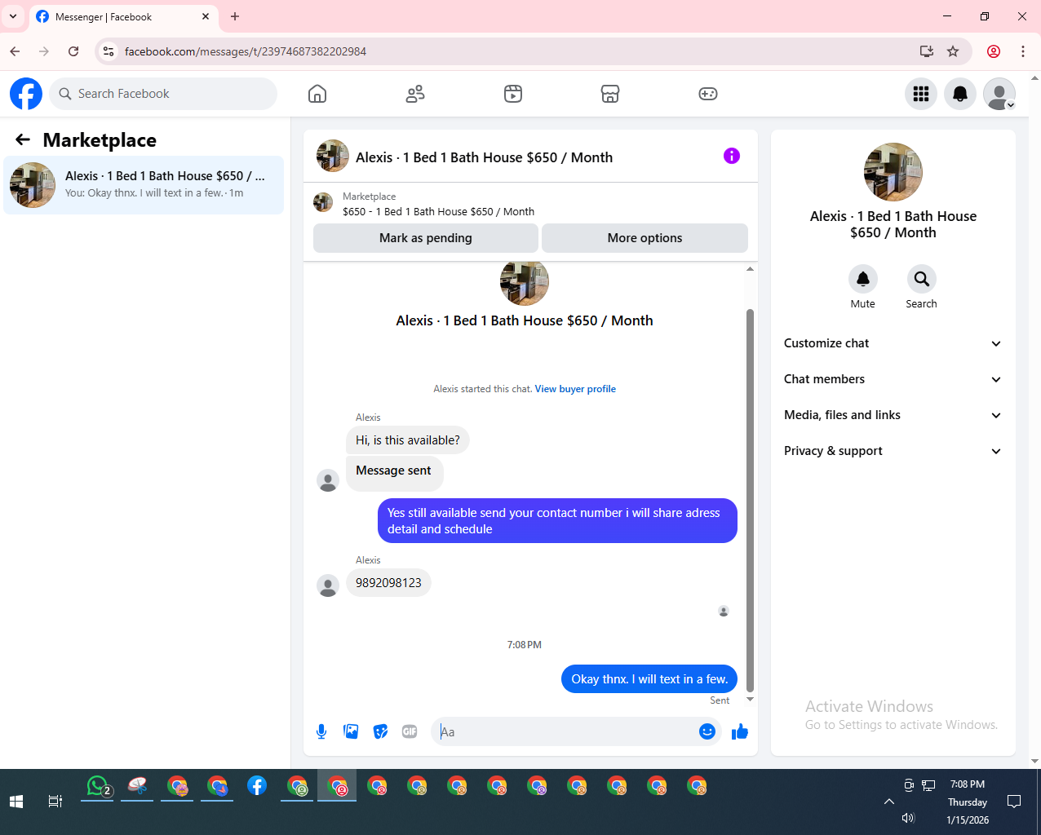Select the Messenger | Facebook tab
Screen dimensions: 1041x835
coord(123,16)
